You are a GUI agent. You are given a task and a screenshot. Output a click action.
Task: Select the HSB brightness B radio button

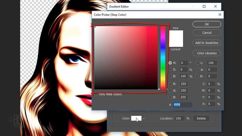pyautogui.click(x=170, y=76)
